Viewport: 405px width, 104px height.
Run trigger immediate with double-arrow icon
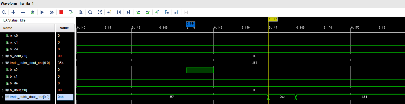coord(52,12)
